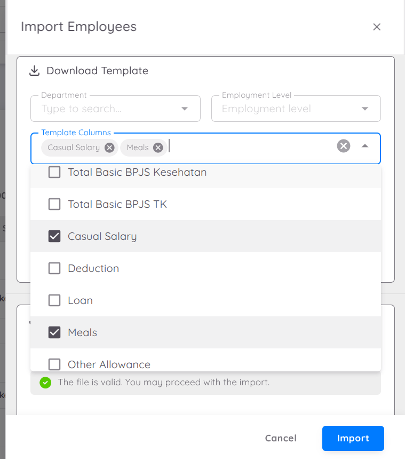The height and width of the screenshot is (459, 405).
Task: Clear all selected template columns
Action: (x=344, y=146)
